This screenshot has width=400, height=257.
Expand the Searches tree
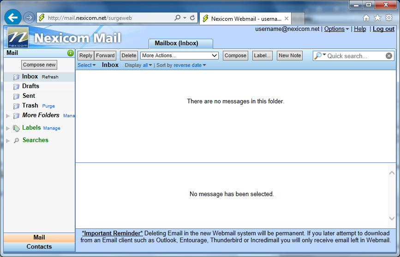point(8,141)
